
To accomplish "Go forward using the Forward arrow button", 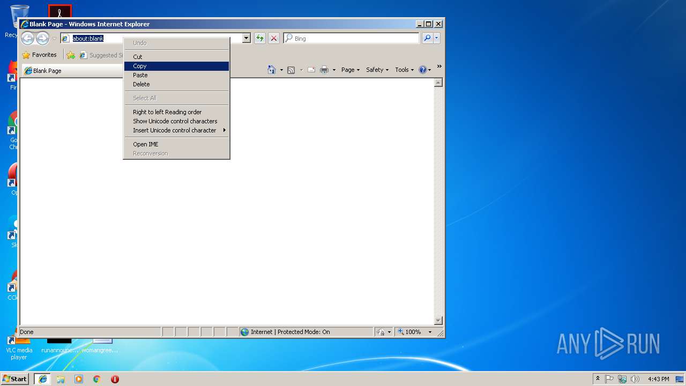I will 42,38.
